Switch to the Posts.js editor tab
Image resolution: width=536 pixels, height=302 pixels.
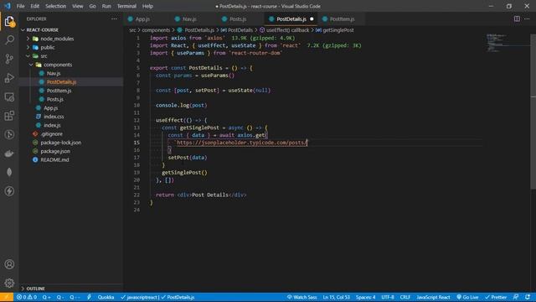(238, 18)
